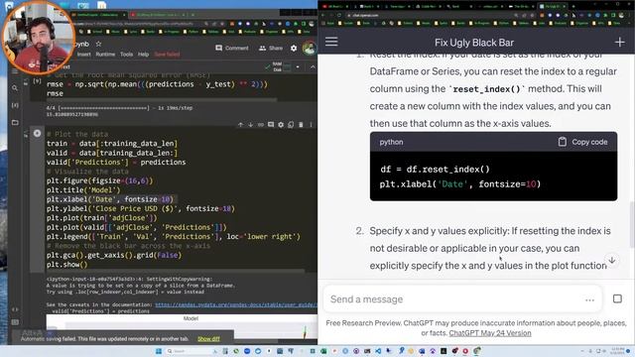Open Colab settings gear
Screen dimensions: 635x357
coord(294,49)
